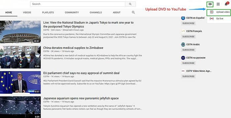Click into the Search input field

(78, 4)
